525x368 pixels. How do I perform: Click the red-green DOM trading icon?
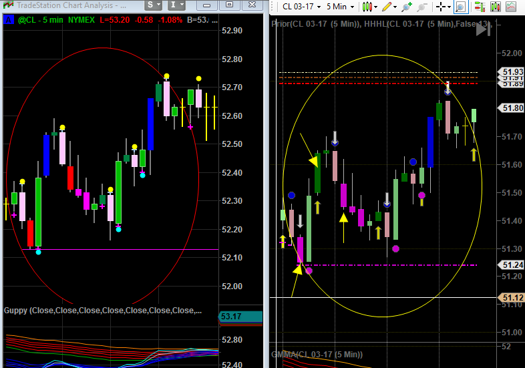pos(480,7)
